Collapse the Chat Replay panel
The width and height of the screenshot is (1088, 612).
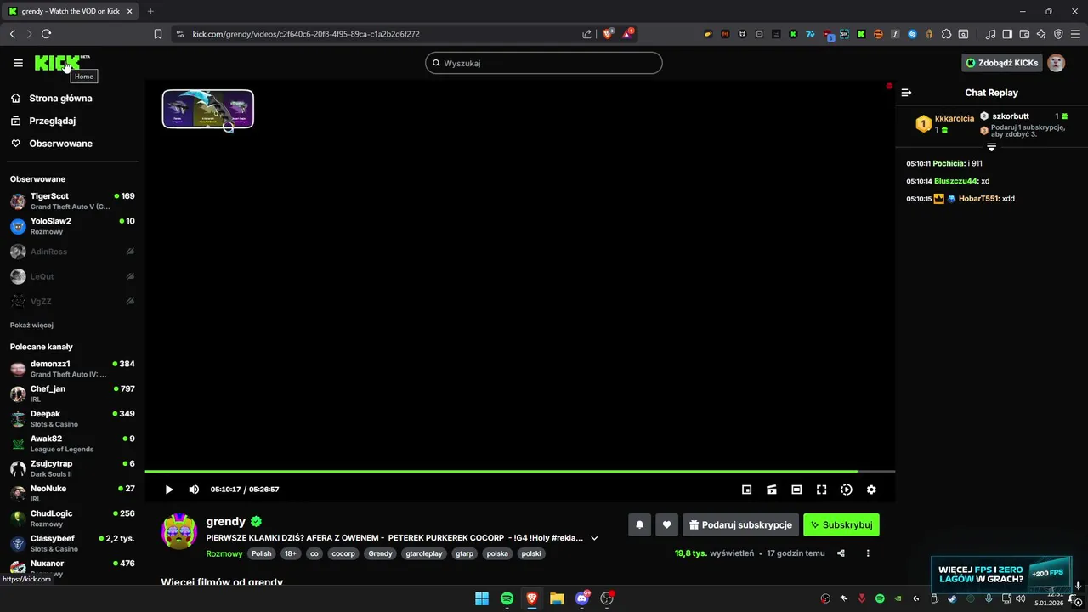coord(906,93)
